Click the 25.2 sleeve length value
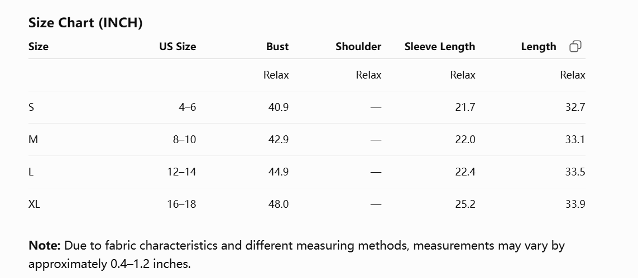The height and width of the screenshot is (278, 638). point(465,204)
